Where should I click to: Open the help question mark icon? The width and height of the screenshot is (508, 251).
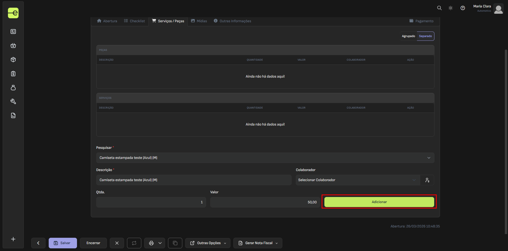(462, 8)
